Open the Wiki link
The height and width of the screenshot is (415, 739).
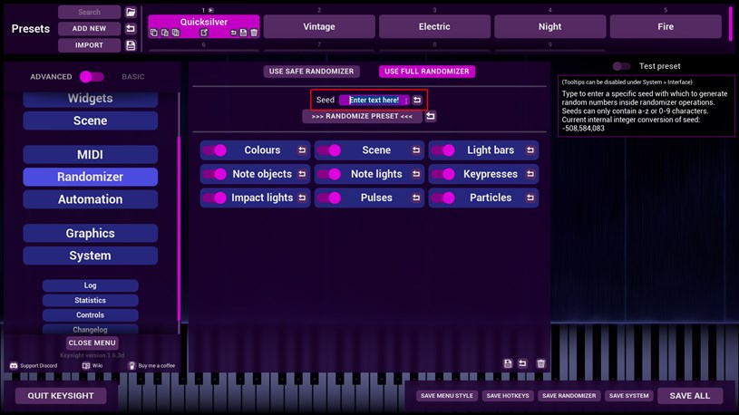tap(92, 365)
